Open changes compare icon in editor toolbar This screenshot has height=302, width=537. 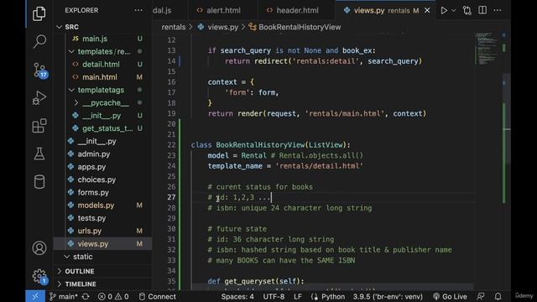[x=467, y=11]
